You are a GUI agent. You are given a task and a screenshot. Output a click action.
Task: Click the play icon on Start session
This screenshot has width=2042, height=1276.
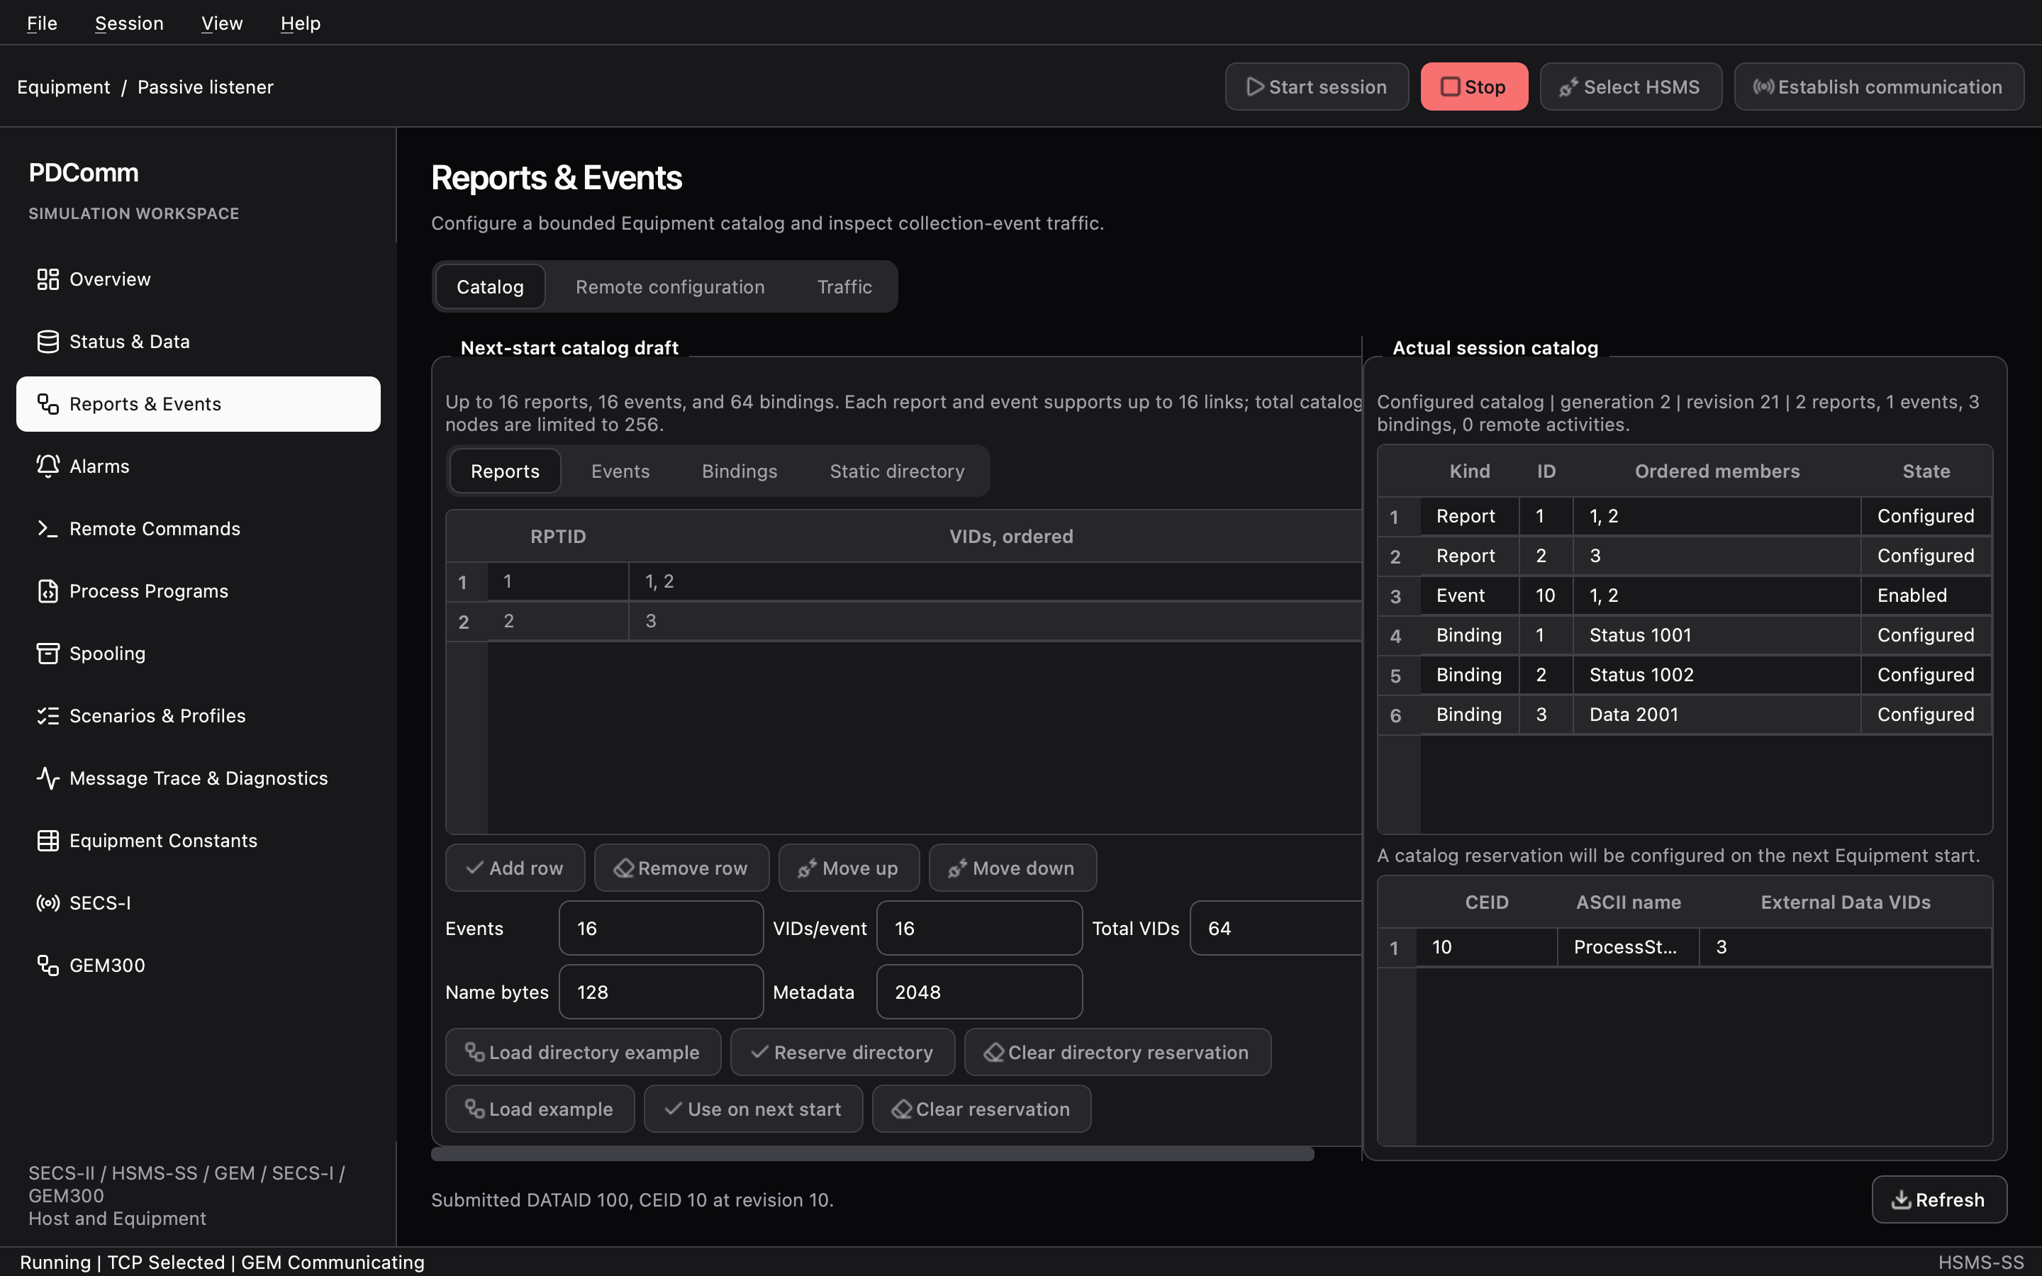coord(1256,87)
